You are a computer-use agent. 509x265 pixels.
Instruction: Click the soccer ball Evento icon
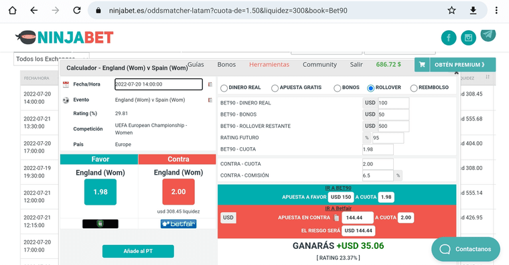pos(66,100)
